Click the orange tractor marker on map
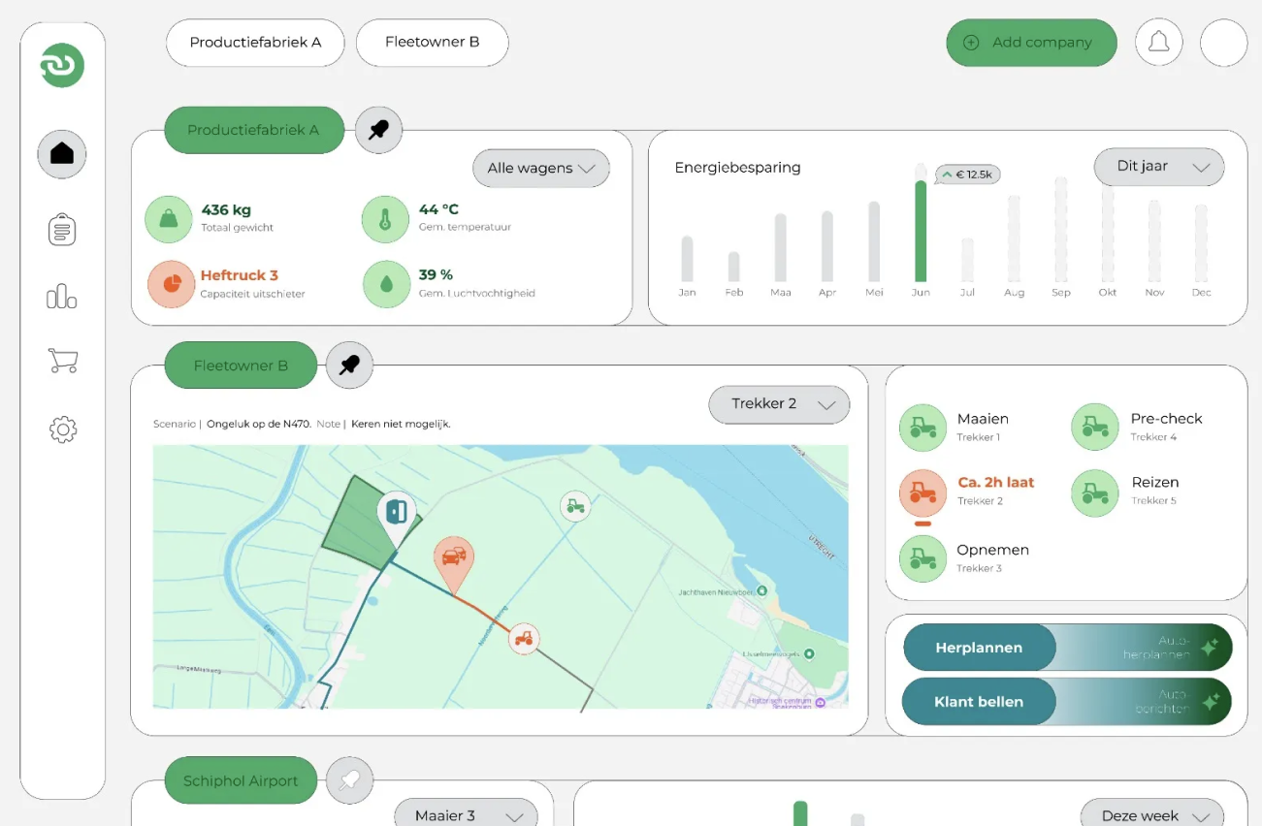Image resolution: width=1262 pixels, height=826 pixels. [524, 639]
